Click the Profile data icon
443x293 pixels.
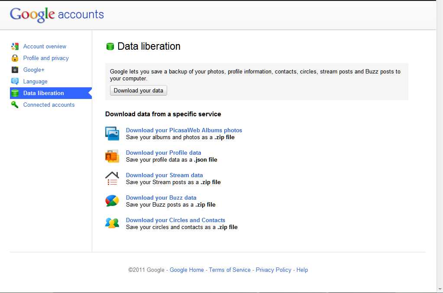tap(112, 156)
